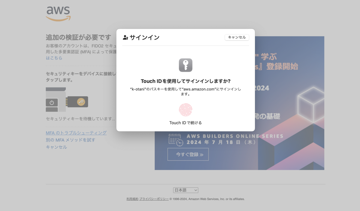Click the Touch ID で続ける label
Viewport: 360px width, 211px height.
(185, 123)
